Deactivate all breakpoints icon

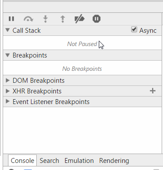pyautogui.click(x=80, y=19)
